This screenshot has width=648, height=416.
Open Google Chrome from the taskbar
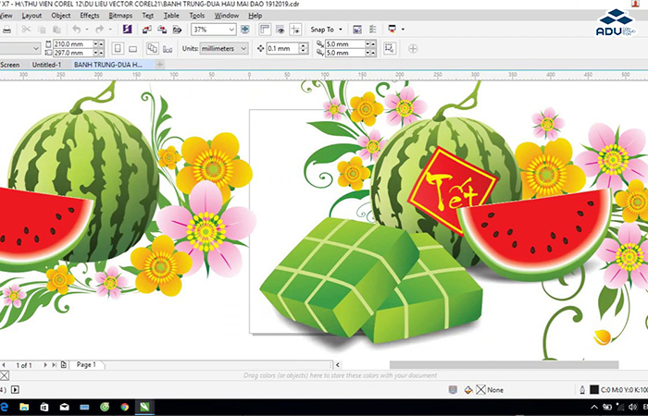pos(125,408)
